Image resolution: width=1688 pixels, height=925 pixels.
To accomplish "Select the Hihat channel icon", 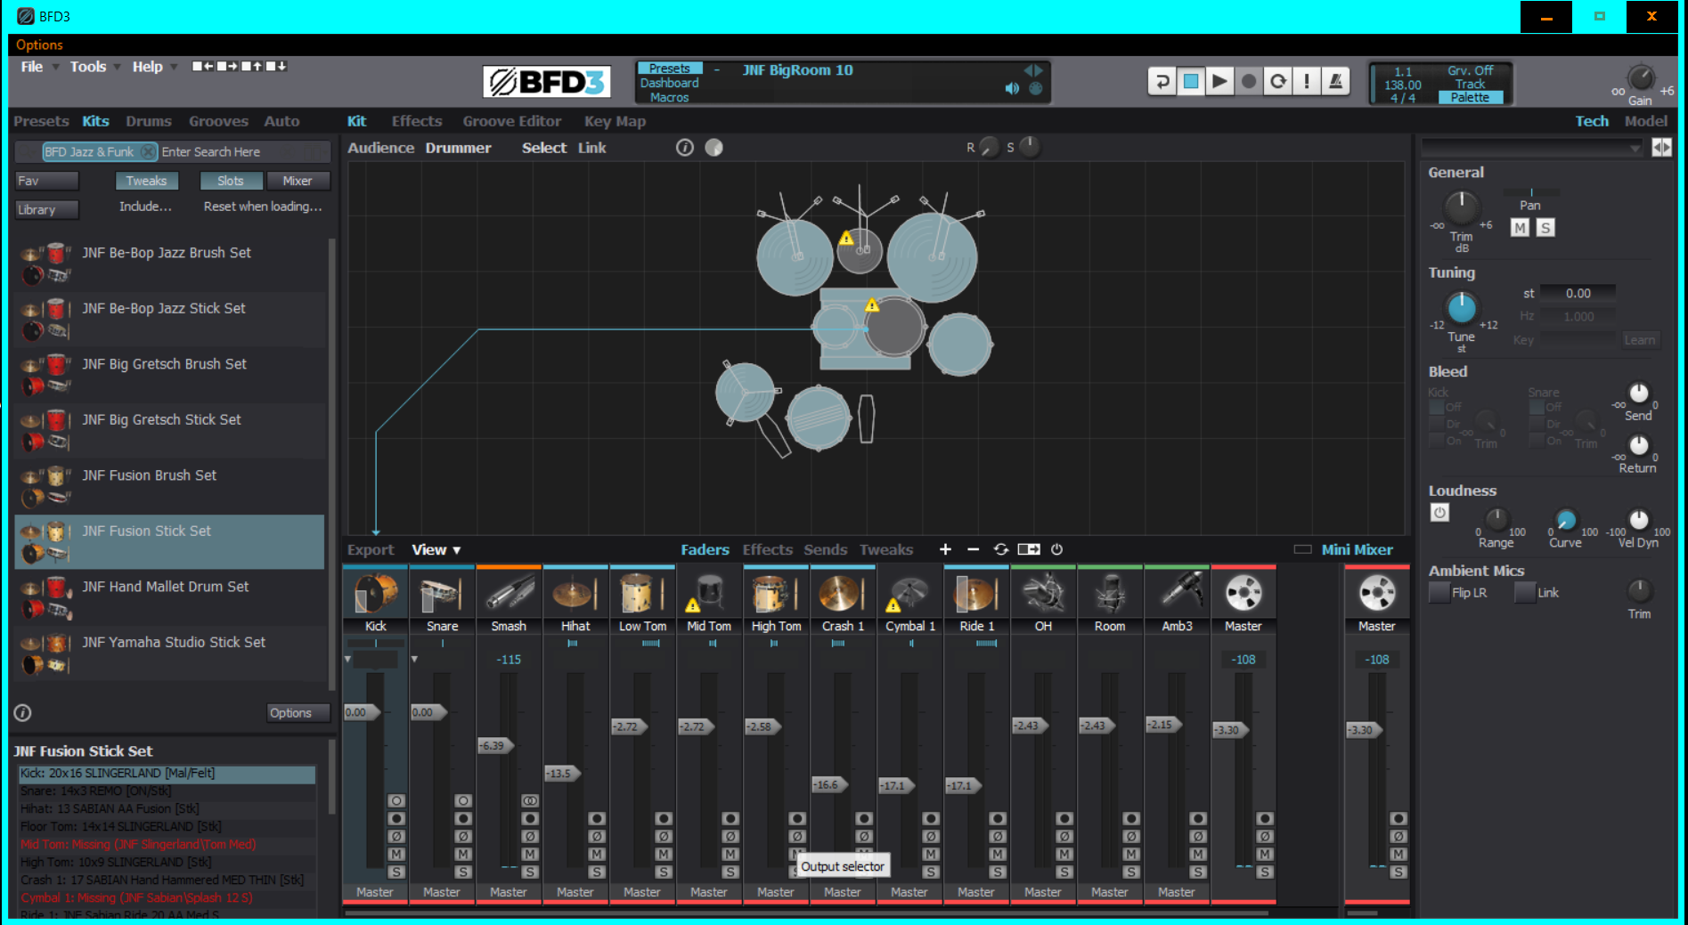I will (x=575, y=594).
